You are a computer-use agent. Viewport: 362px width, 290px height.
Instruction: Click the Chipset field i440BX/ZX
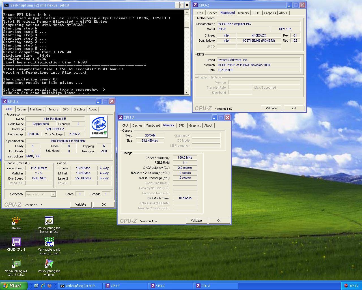click(x=258, y=35)
